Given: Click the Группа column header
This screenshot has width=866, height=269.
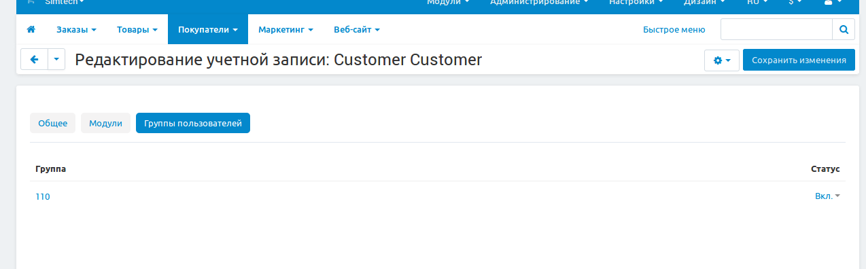Looking at the screenshot, I should (50, 168).
